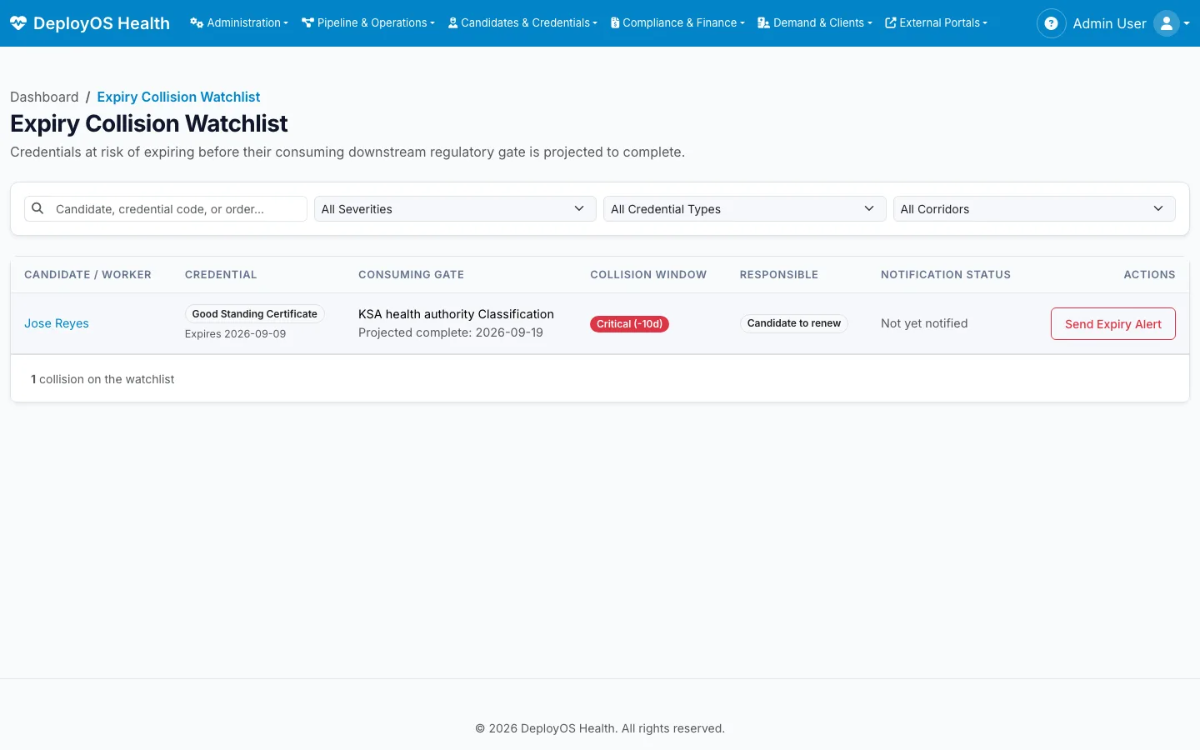
Task: Click '1 collision on the watchlist' text
Action: click(x=102, y=379)
